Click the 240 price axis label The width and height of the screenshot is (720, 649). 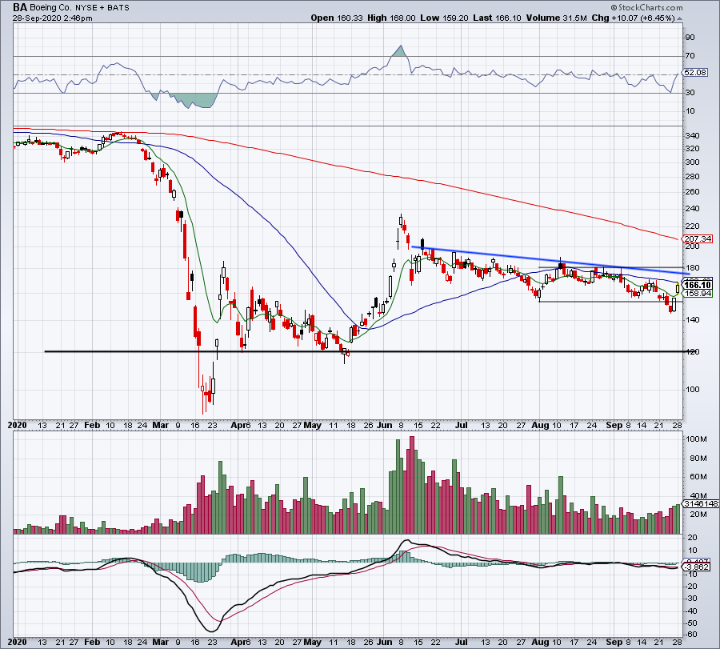point(693,209)
